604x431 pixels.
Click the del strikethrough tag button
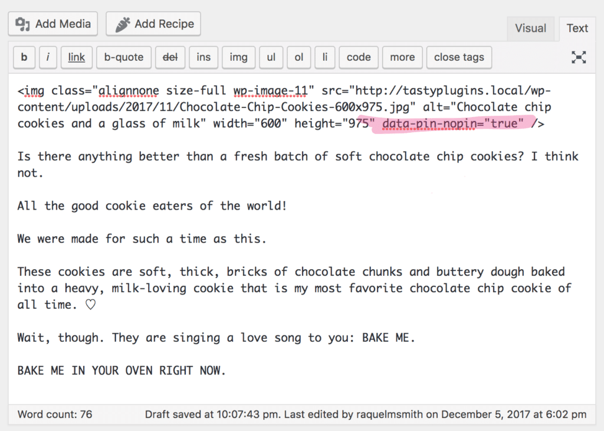tap(170, 57)
